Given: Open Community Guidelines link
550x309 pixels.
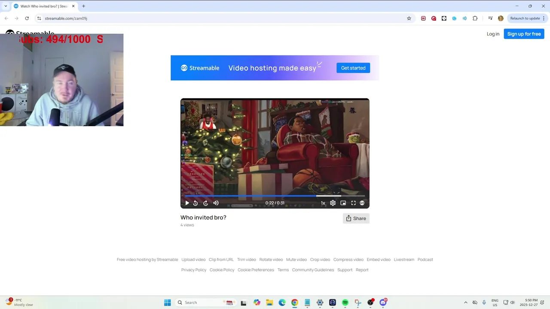Looking at the screenshot, I should coord(313,270).
